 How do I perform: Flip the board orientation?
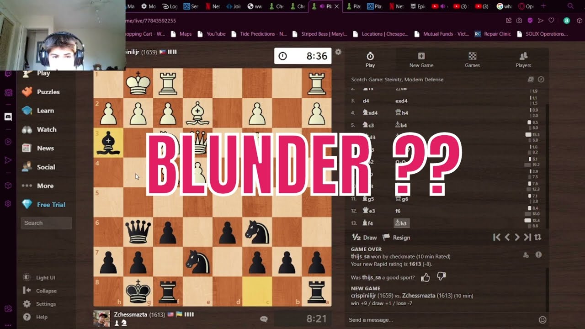pyautogui.click(x=538, y=237)
